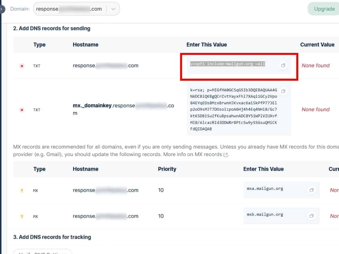Select the highlighted v=spf1 value text
This screenshot has width=339, height=254.
(227, 64)
